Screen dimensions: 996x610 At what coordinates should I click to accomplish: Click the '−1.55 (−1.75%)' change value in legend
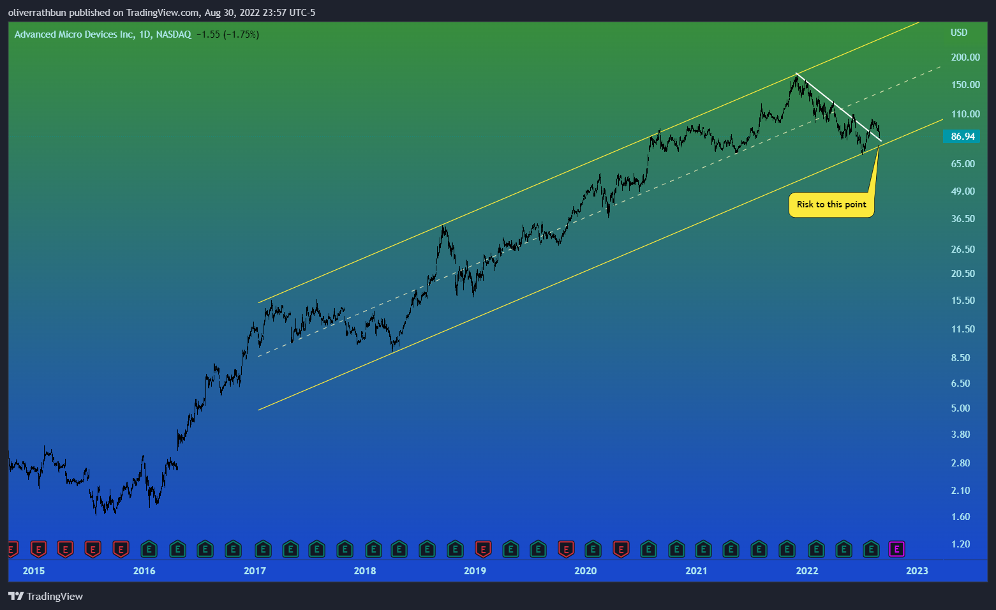point(227,34)
